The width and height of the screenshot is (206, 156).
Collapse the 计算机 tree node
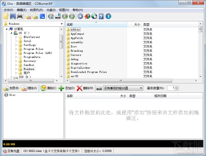point(7,29)
